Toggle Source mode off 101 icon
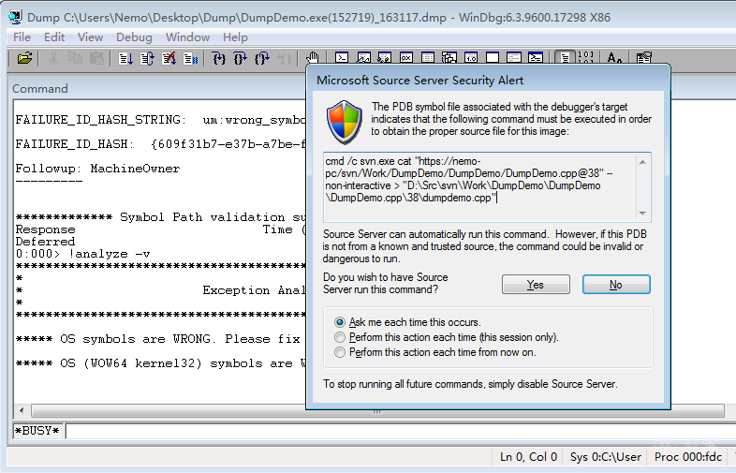The height and width of the screenshot is (473, 736). [586, 58]
